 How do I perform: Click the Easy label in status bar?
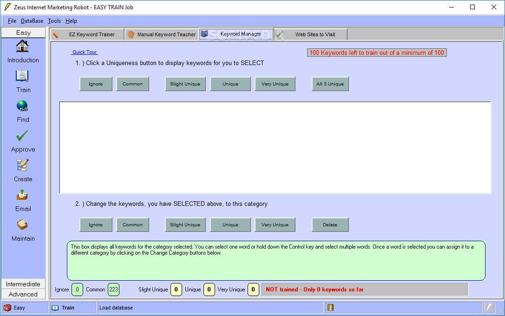(20, 308)
